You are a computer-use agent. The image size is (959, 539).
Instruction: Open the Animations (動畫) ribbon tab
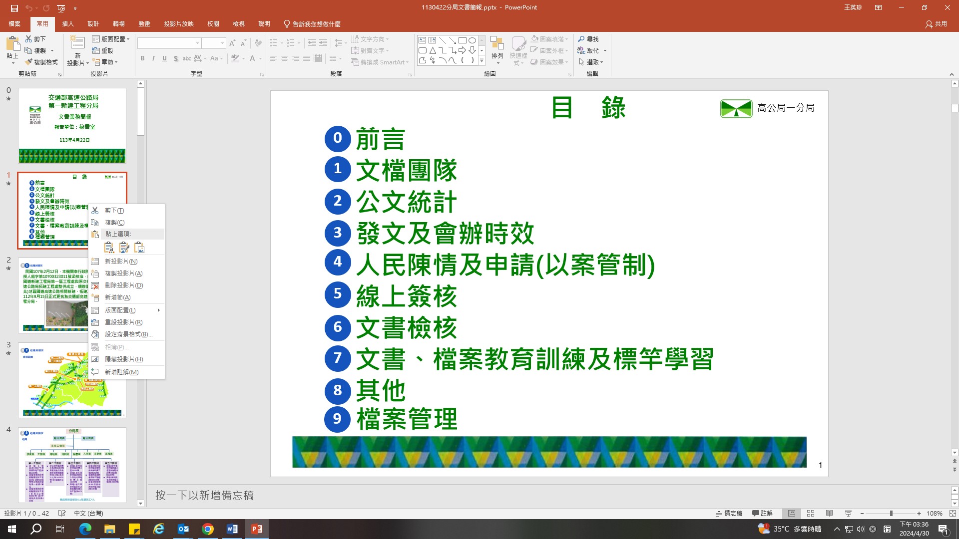(144, 24)
